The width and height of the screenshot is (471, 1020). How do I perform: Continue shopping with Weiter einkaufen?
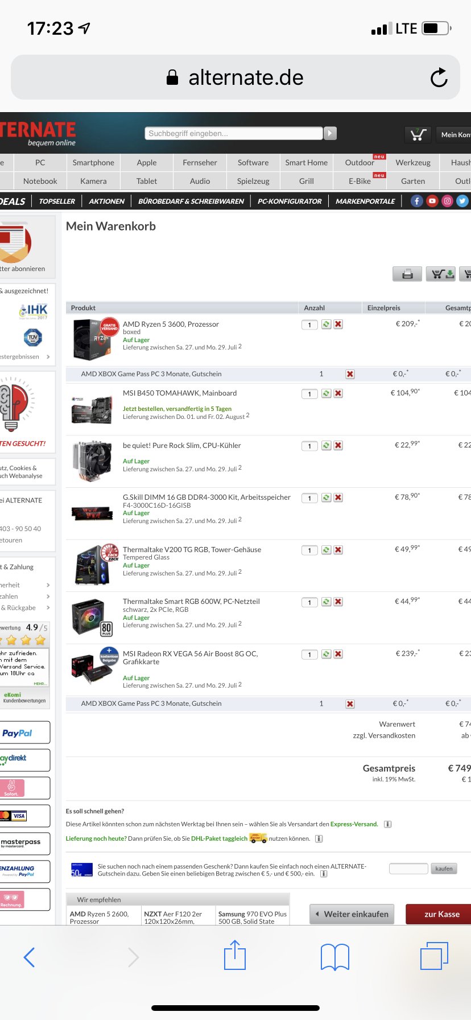(x=352, y=914)
